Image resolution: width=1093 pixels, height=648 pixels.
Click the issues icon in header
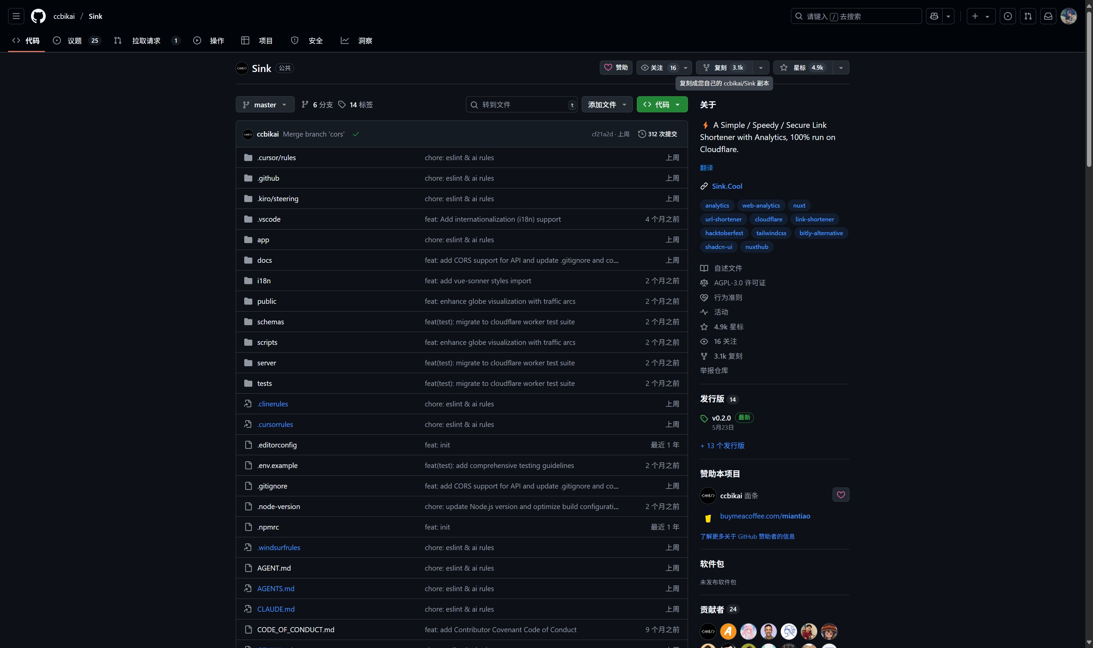coord(1008,16)
